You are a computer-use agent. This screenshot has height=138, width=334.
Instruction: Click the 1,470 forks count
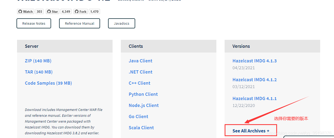point(94,11)
